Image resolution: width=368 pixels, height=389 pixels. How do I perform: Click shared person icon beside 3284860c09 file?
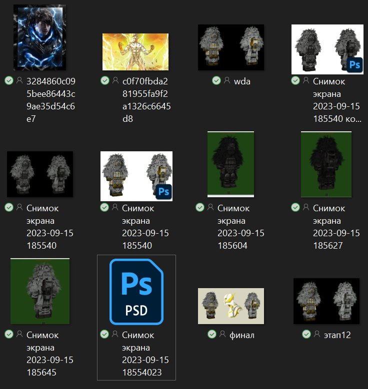coord(19,80)
